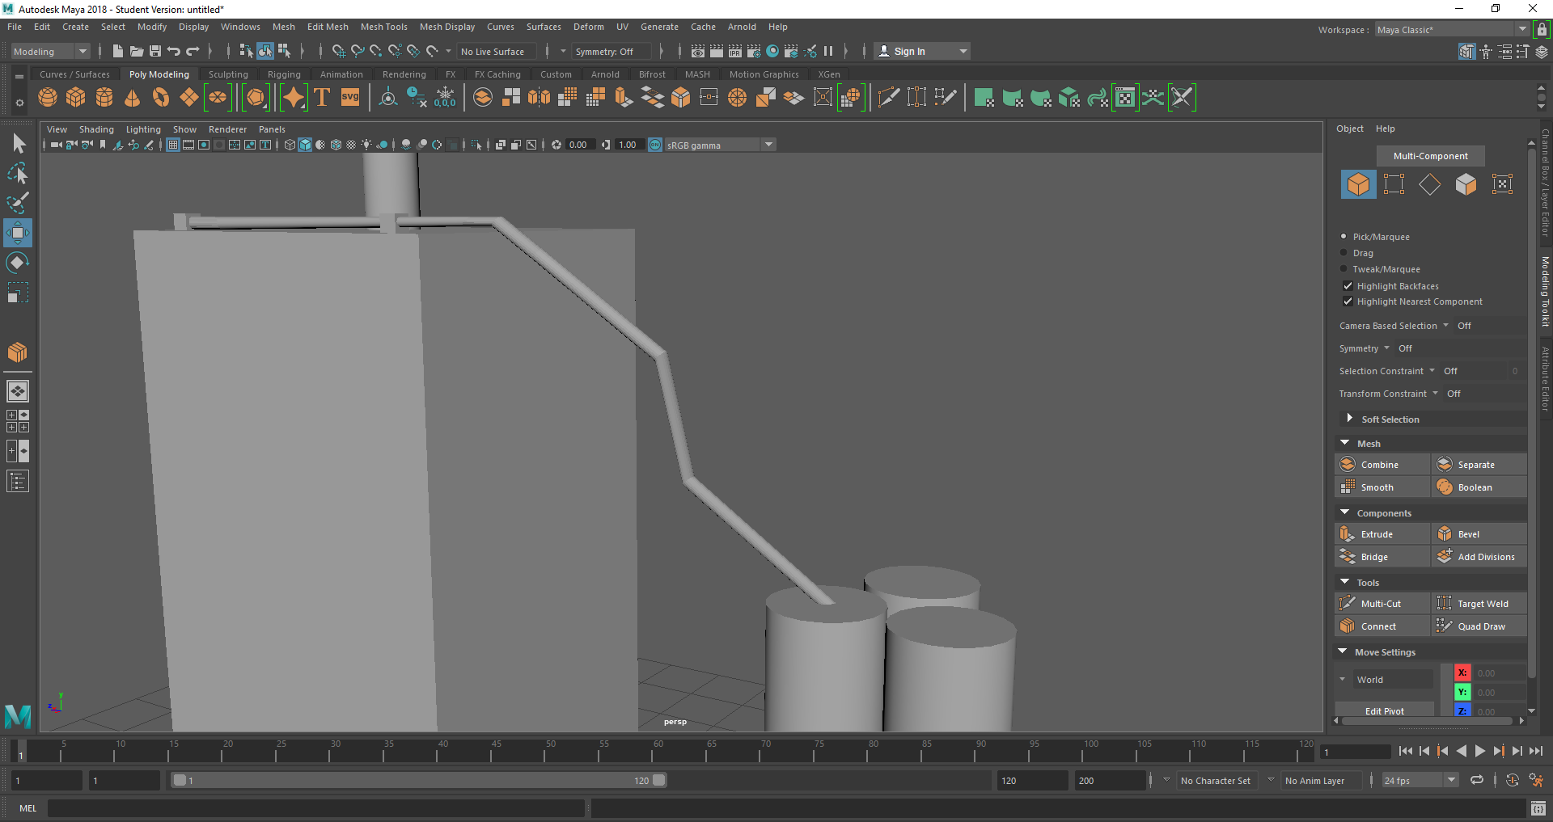Select object selection mode cube icon
Viewport: 1553px width, 822px height.
coord(1358,184)
